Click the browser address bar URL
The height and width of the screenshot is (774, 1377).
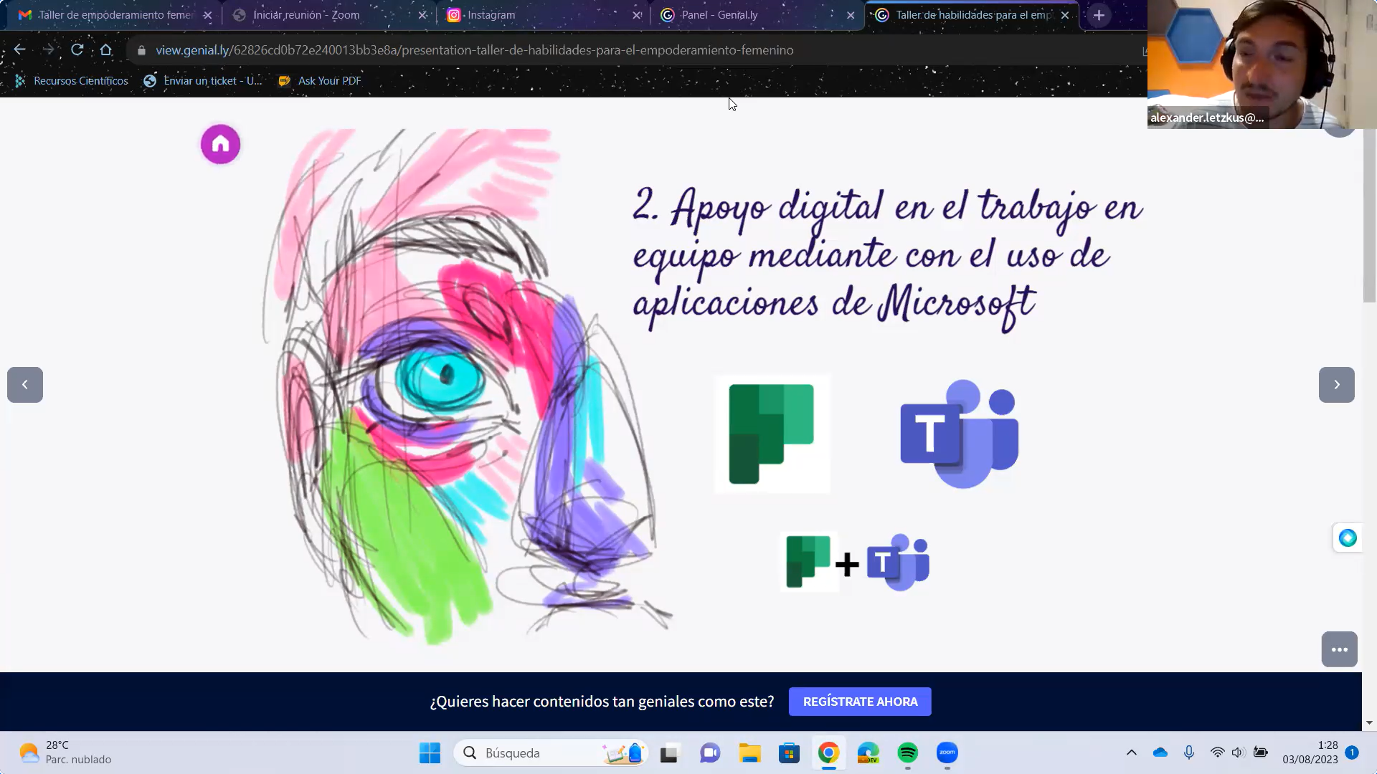tap(474, 50)
